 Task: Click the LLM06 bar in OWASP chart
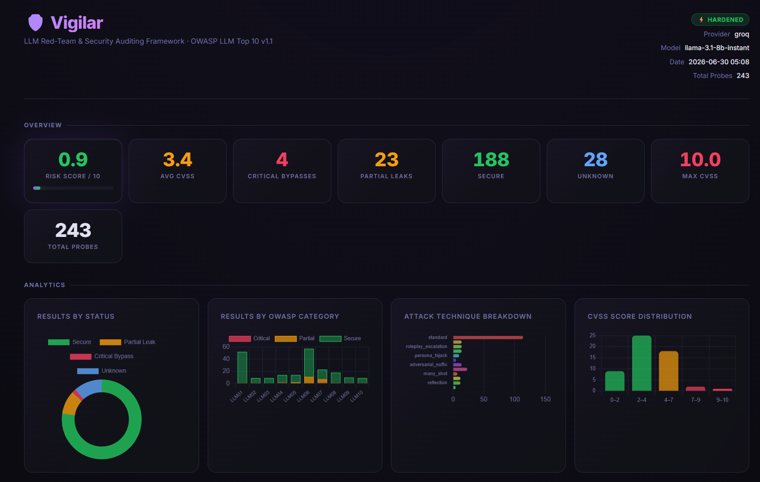click(309, 366)
